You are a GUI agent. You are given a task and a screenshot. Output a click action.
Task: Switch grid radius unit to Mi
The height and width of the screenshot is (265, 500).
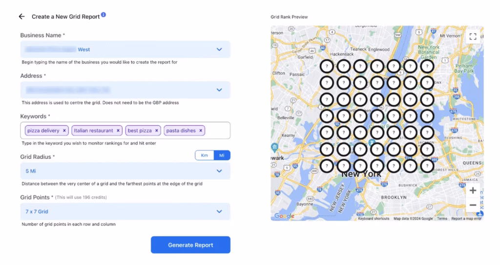[222, 155]
